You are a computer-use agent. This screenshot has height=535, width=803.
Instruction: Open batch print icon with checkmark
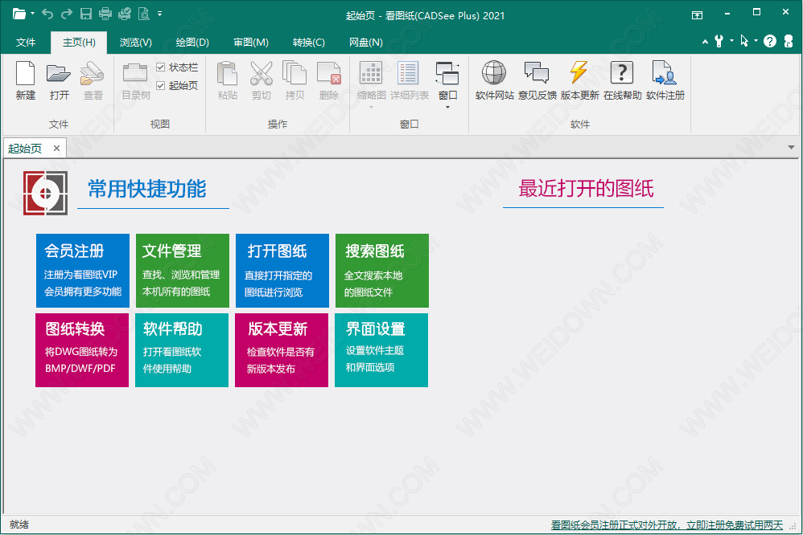coord(125,14)
